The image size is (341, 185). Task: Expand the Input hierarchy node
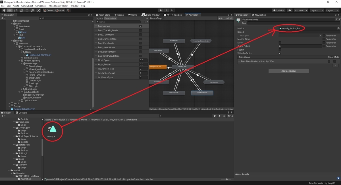[9, 103]
